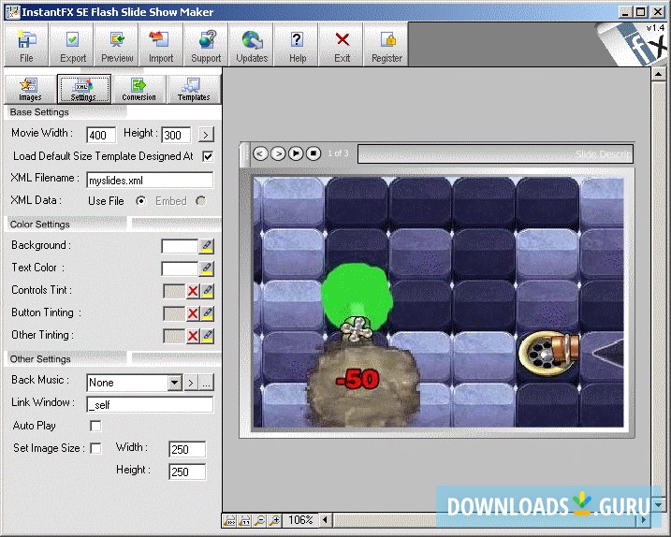The width and height of the screenshot is (671, 537).
Task: Edit the image Height 250 field
Action: 187,472
